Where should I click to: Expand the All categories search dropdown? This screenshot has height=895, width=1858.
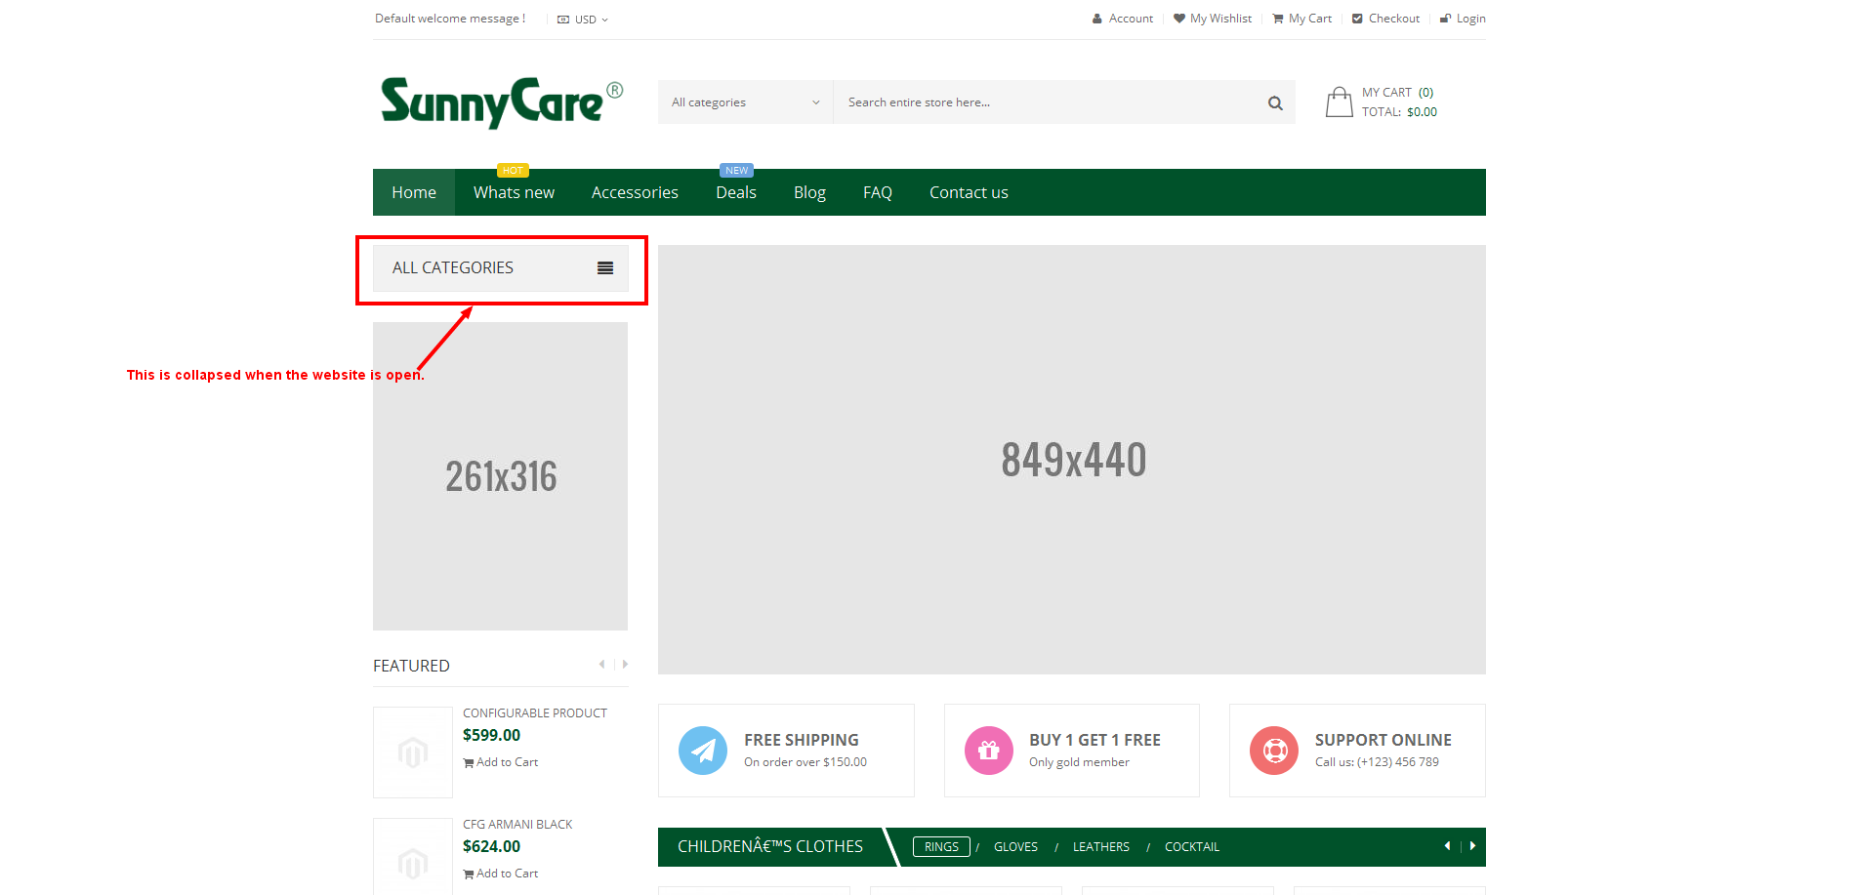745,102
